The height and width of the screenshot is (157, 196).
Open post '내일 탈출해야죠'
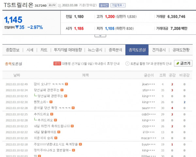[45, 132]
